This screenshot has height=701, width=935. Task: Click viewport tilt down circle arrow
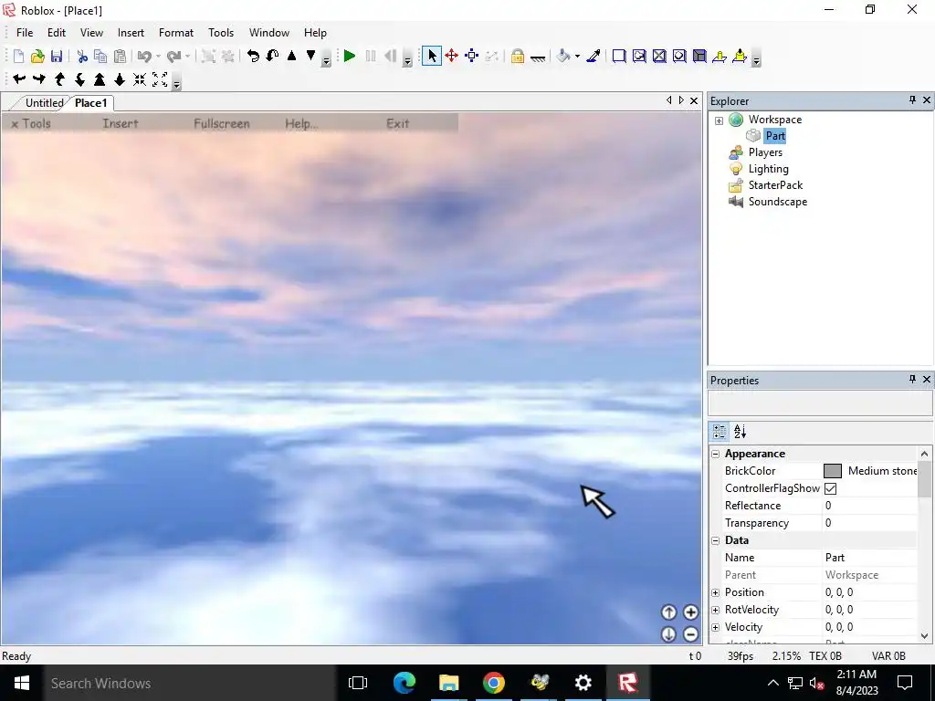(668, 634)
